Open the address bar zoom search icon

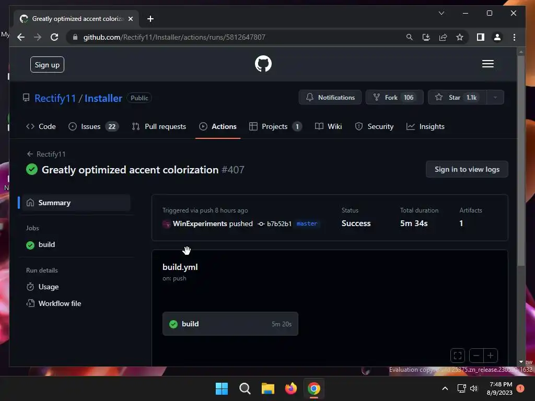pos(410,37)
